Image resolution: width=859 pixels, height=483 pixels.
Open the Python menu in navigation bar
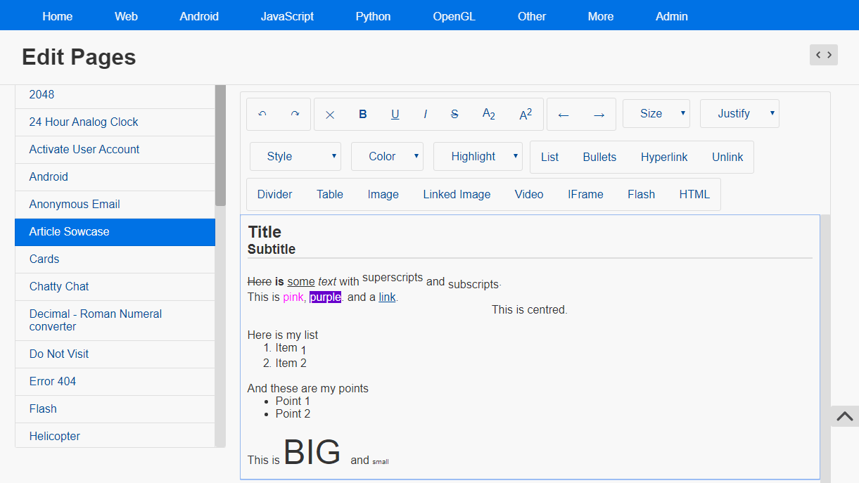(x=373, y=16)
